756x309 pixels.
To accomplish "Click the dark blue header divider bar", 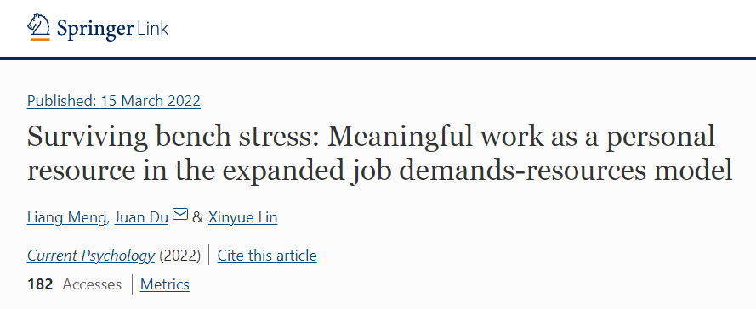I will tap(378, 59).
